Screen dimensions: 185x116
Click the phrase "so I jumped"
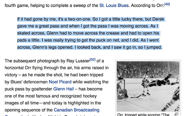pos(150,47)
